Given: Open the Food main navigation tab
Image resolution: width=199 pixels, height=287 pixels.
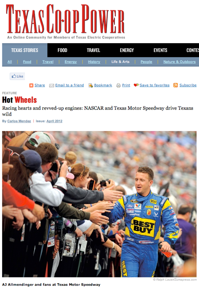Looking at the screenshot, I should 62,50.
